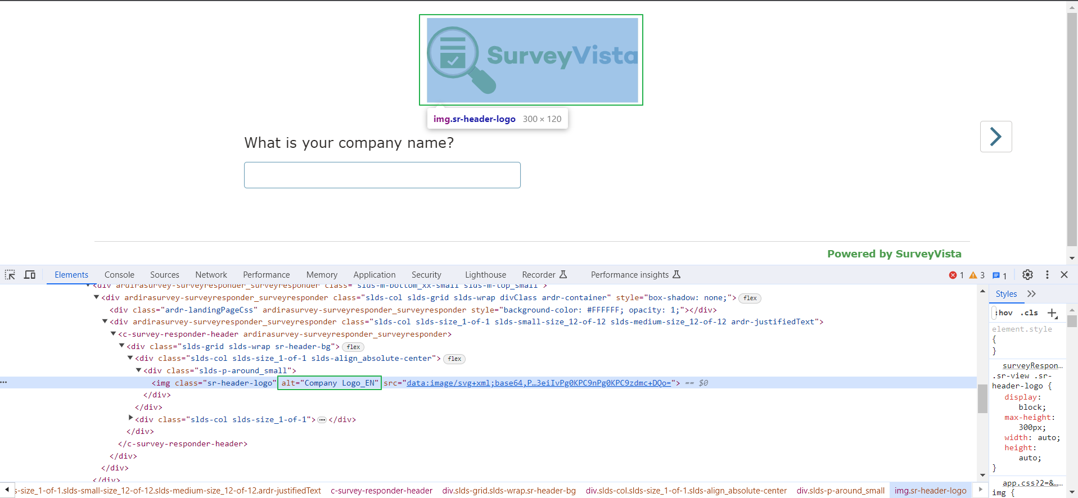The height and width of the screenshot is (498, 1078).
Task: Collapse the c-survey-responder-header node
Action: pyautogui.click(x=113, y=334)
